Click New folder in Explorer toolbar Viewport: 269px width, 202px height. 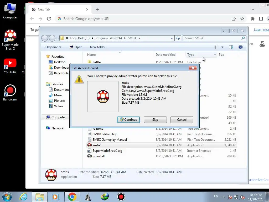(98, 47)
